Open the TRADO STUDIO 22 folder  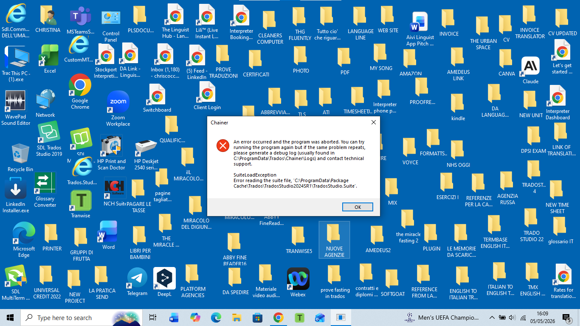pos(532,225)
